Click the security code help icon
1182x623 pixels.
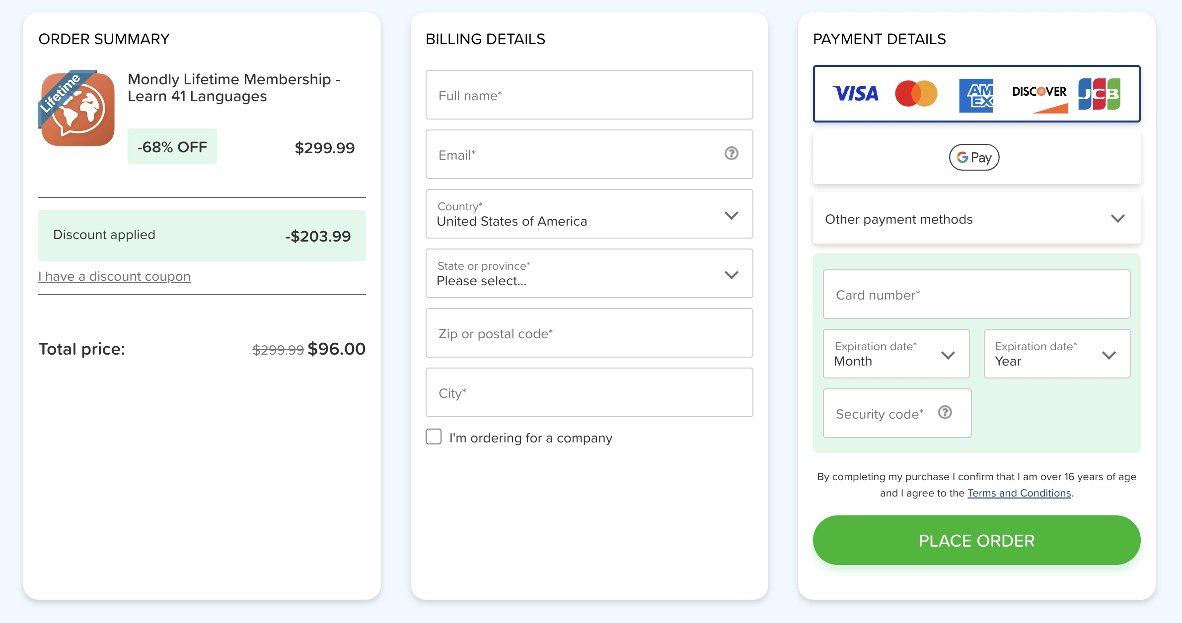click(945, 413)
